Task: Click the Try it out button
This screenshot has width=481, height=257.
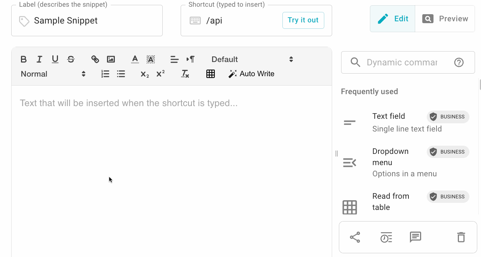Action: (x=303, y=20)
